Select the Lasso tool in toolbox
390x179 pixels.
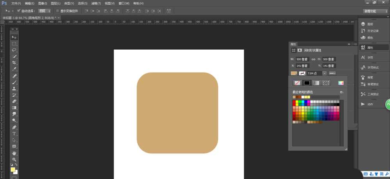point(14,50)
